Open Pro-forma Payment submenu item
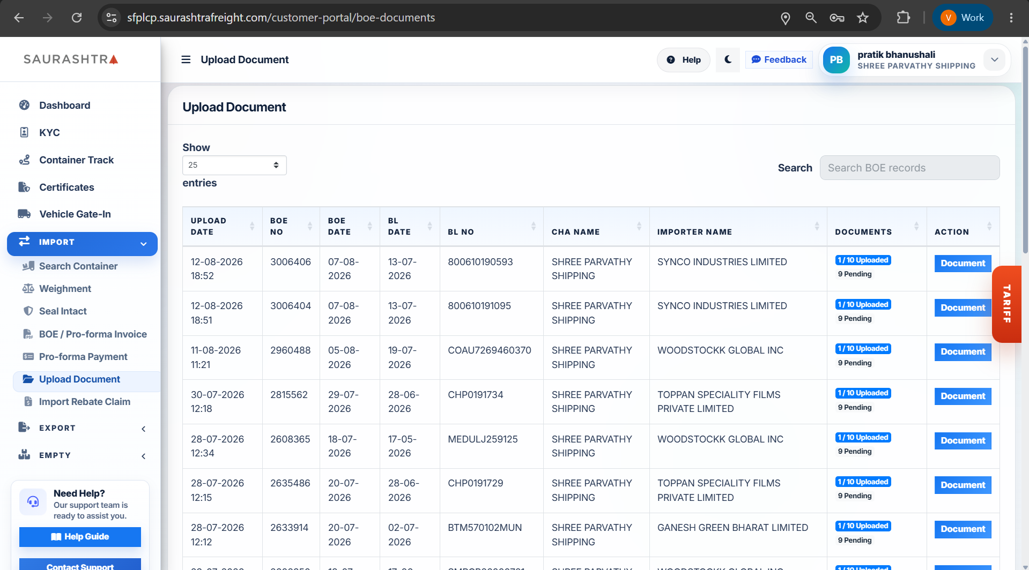This screenshot has width=1029, height=570. [x=83, y=357]
